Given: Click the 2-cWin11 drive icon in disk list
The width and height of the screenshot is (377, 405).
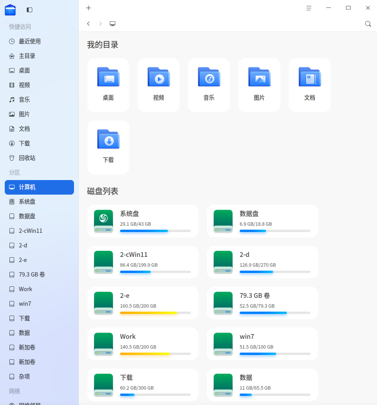Looking at the screenshot, I should point(103,262).
